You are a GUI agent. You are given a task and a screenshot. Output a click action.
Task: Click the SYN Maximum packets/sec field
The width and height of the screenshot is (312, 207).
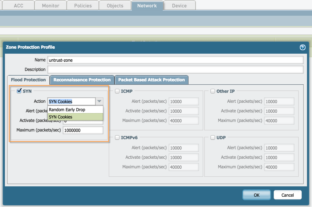coord(83,130)
